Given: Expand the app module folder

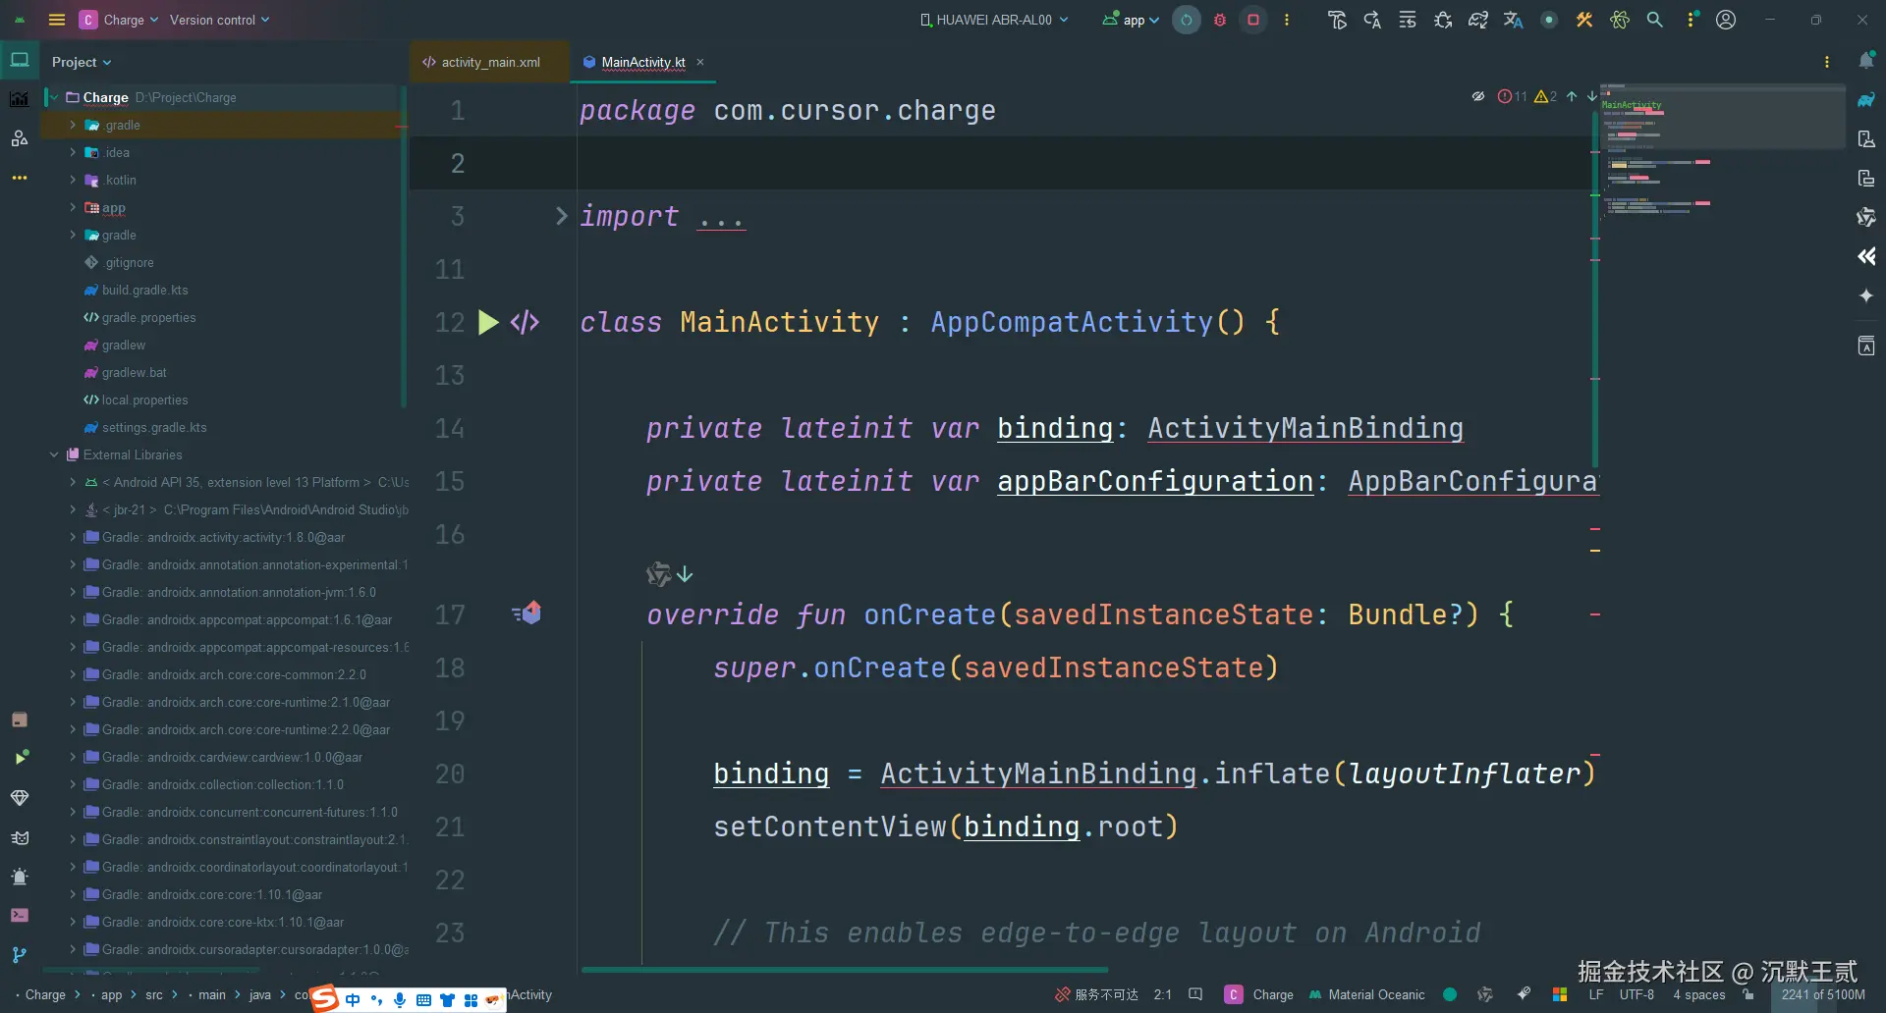Looking at the screenshot, I should tap(73, 207).
